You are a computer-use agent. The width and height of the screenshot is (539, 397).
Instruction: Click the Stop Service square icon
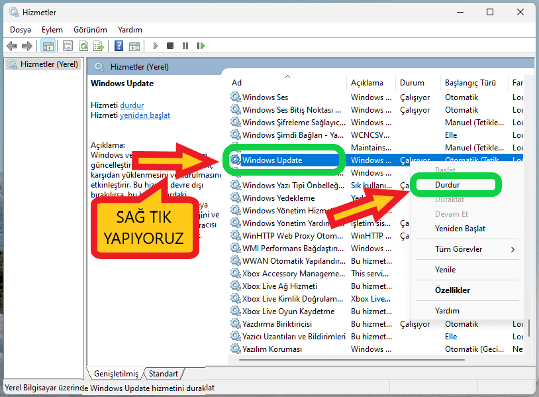click(x=170, y=46)
